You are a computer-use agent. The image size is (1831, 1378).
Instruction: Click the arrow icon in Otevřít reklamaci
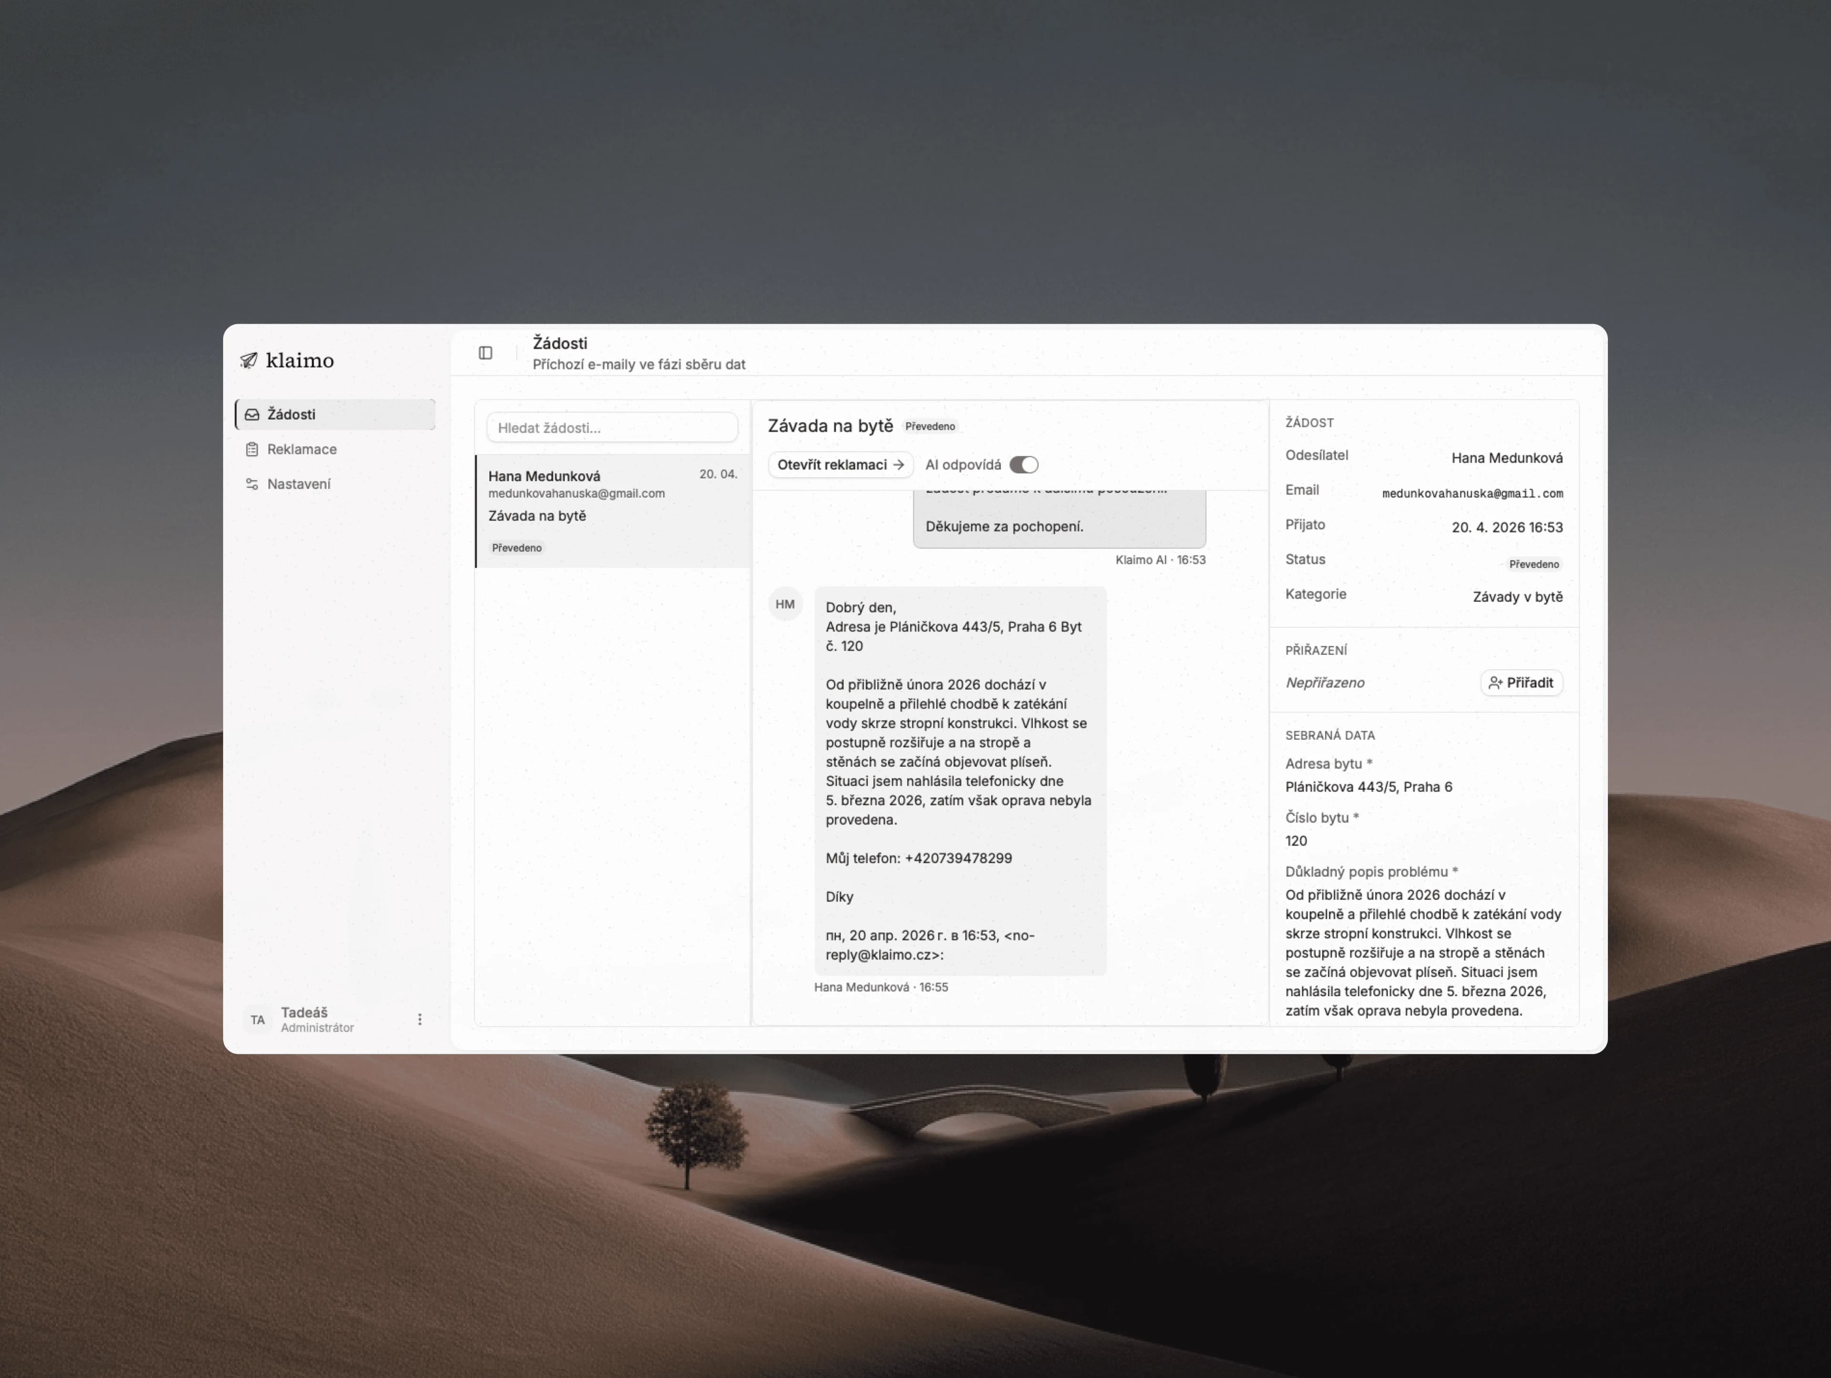coord(898,464)
